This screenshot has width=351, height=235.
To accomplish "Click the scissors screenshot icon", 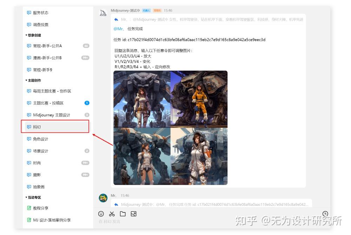I will 112,214.
